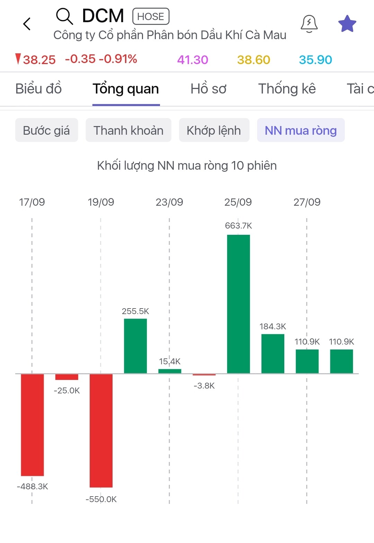Image resolution: width=374 pixels, height=543 pixels.
Task: Tap the HOSE exchange badge
Action: [151, 16]
